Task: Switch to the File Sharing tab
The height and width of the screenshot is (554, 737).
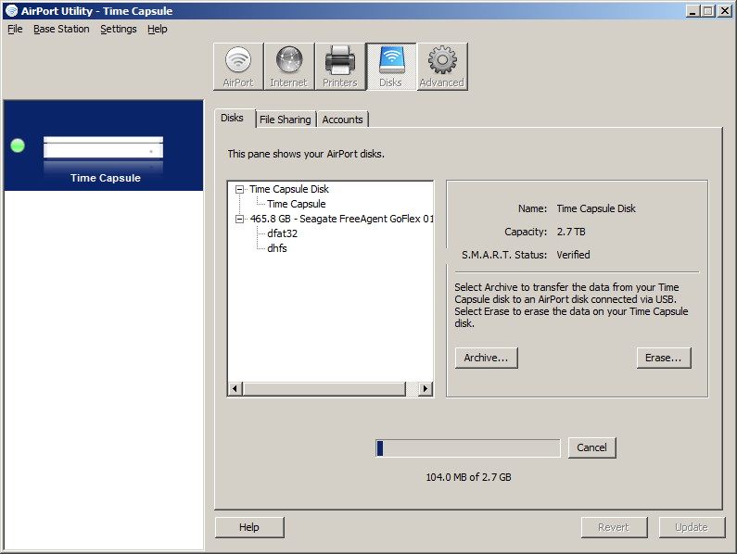Action: [286, 120]
